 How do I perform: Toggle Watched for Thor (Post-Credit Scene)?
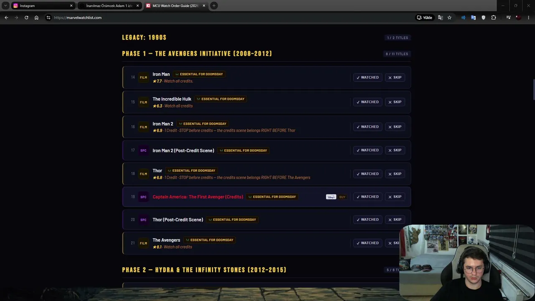(367, 219)
